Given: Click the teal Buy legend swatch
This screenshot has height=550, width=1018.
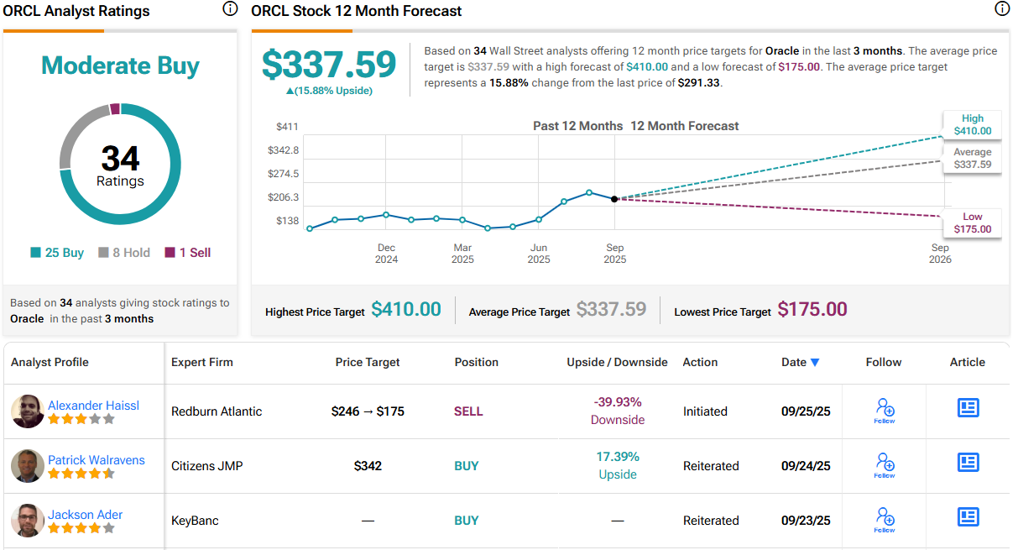Looking at the screenshot, I should pyautogui.click(x=35, y=253).
